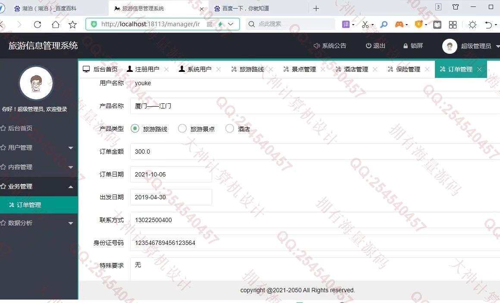
Task: Close the 酒店管理 tab
Action: (375, 69)
